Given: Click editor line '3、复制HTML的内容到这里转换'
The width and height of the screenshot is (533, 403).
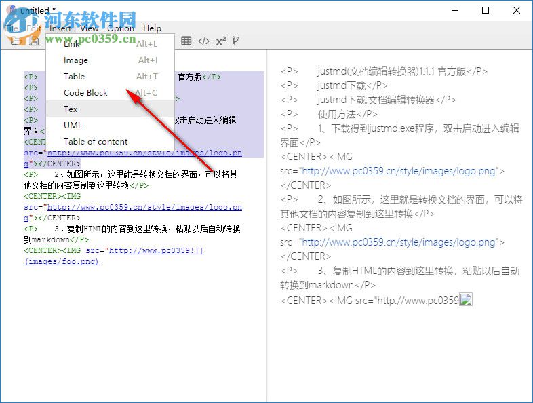Looking at the screenshot, I should [132, 229].
